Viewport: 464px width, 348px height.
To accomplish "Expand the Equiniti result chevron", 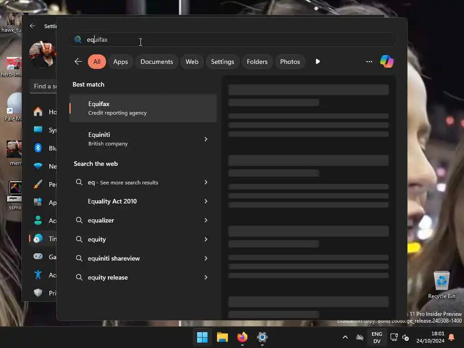I will [206, 139].
